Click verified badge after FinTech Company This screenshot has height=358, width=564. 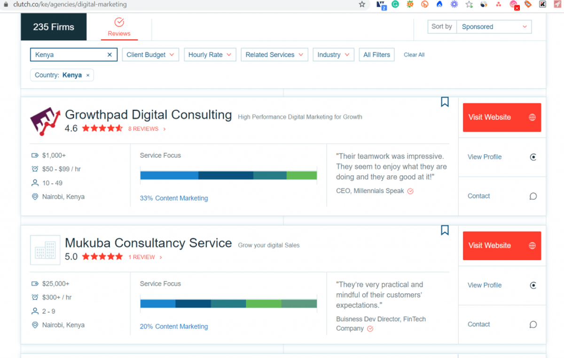point(370,329)
